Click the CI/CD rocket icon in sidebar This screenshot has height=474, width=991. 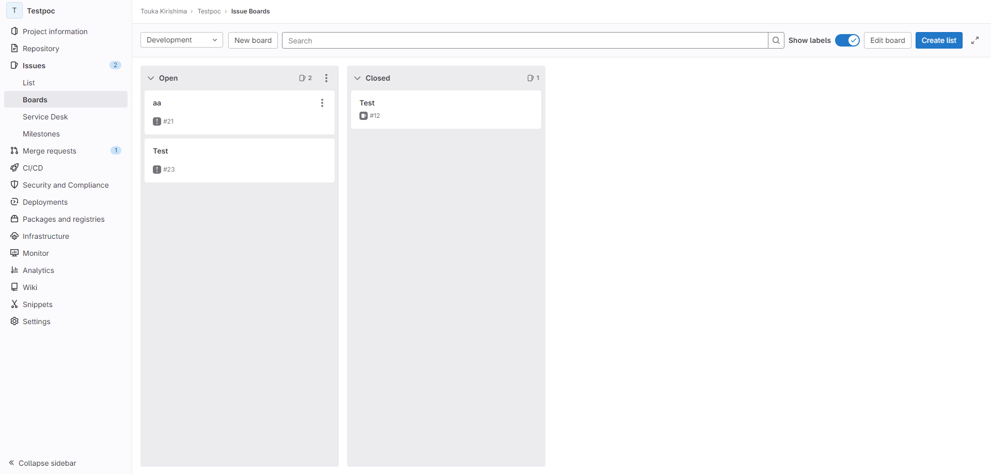14,168
